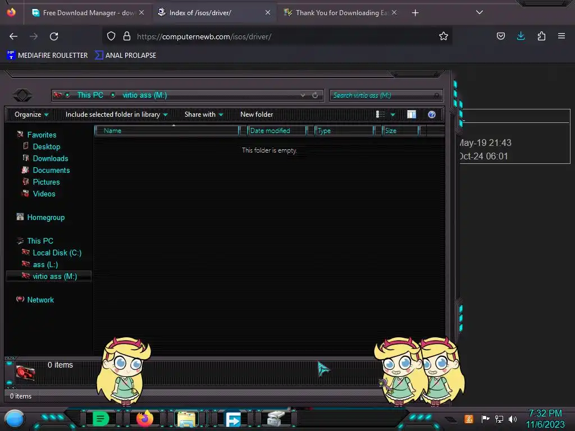Switch to Thank You for Downloading tab
The image size is (575, 431).
[340, 13]
